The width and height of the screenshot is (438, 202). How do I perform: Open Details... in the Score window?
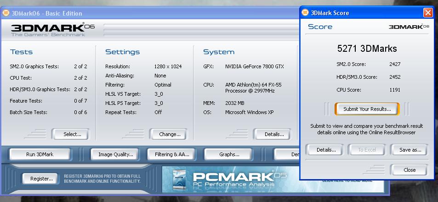326,150
